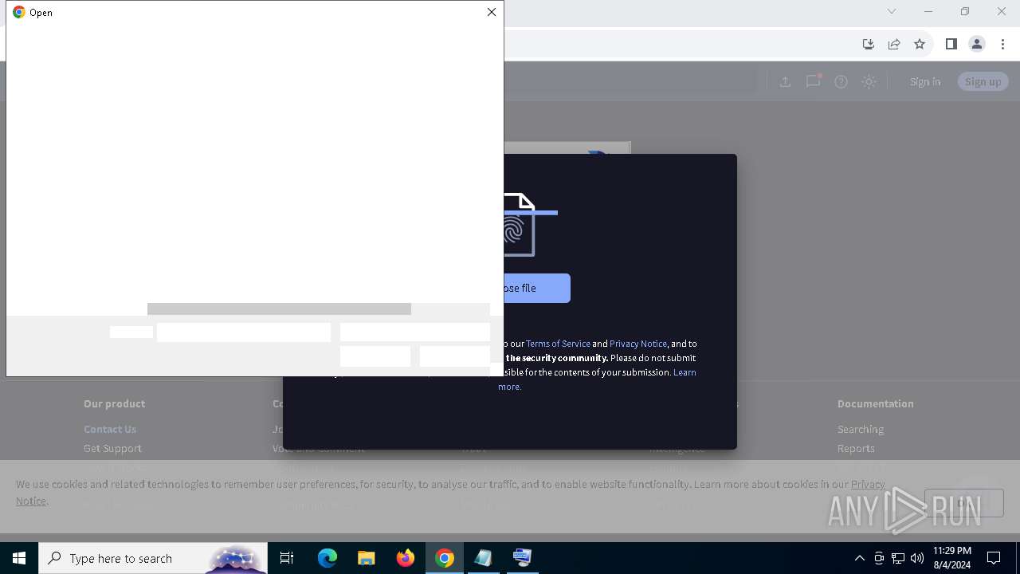
Task: Switch to Chrome on the taskbar
Action: click(x=445, y=558)
